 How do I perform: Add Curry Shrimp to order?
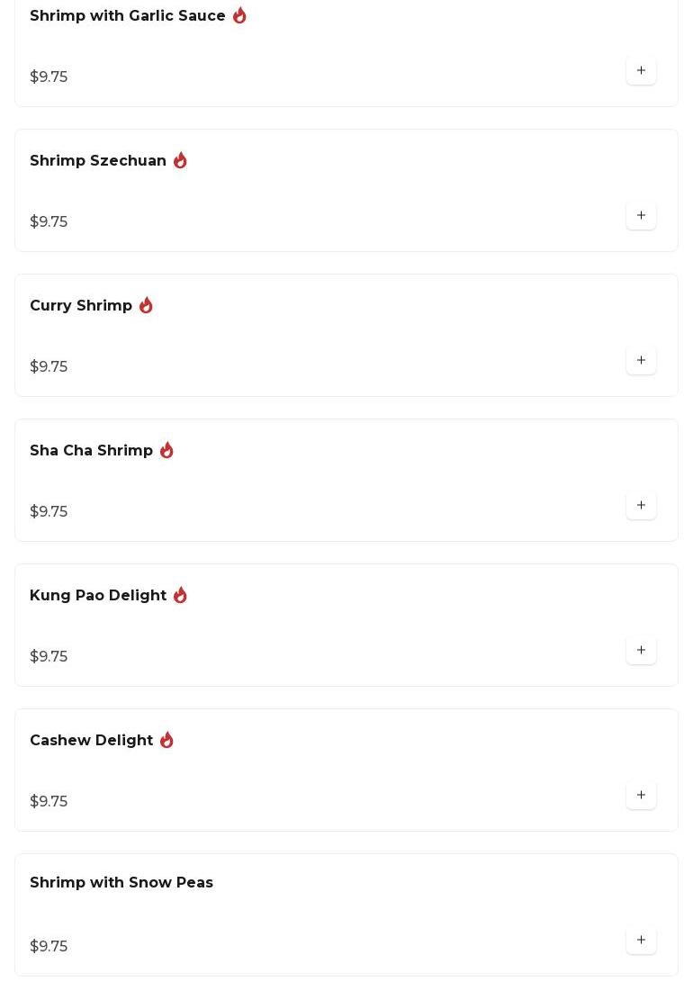tap(641, 361)
